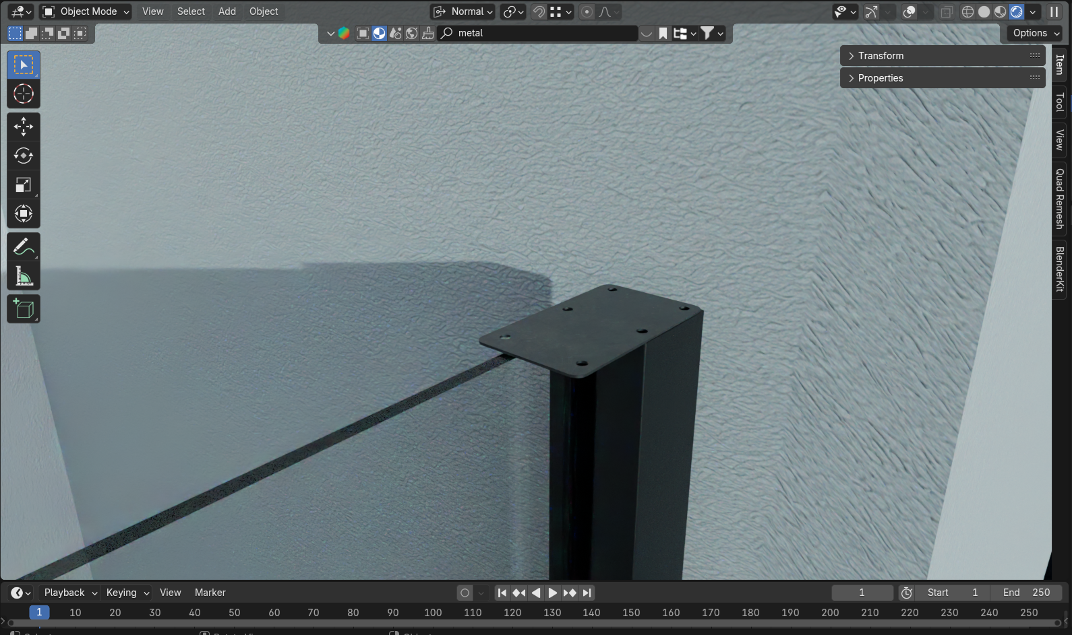Toggle gizmo visibility button
1072x635 pixels.
871,12
